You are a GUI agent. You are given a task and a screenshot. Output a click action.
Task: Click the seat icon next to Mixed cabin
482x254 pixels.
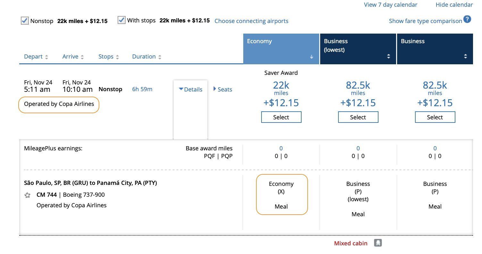coord(378,243)
